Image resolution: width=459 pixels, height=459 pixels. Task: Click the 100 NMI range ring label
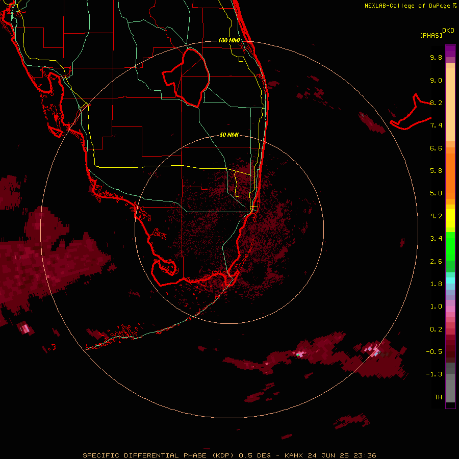229,40
